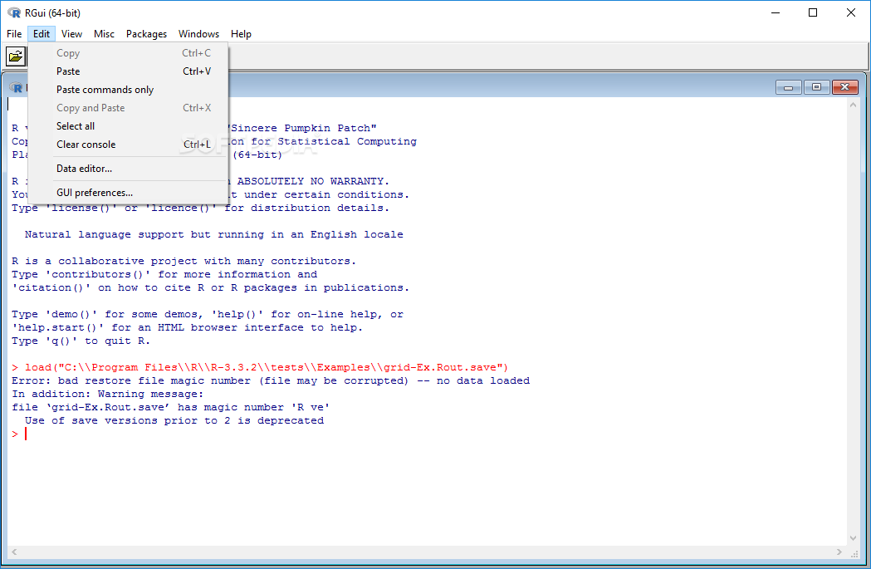This screenshot has width=871, height=569.
Task: Click the 'ABSOLUTELY NO WARRANTY.' text
Action: 313,181
